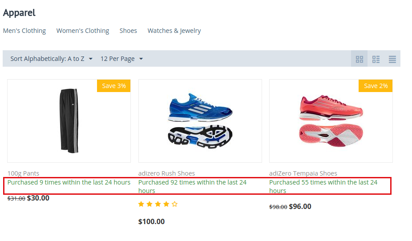The height and width of the screenshot is (241, 412).
Task: Open the 100g Pants product link
Action: point(23,173)
